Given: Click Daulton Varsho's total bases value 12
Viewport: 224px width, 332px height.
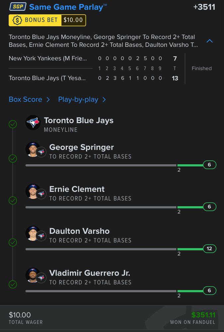Looking at the screenshot, I should click(x=209, y=249).
